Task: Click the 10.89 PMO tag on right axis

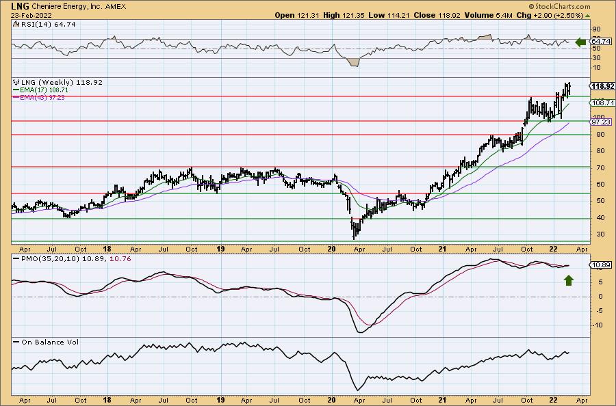Action: coord(601,265)
